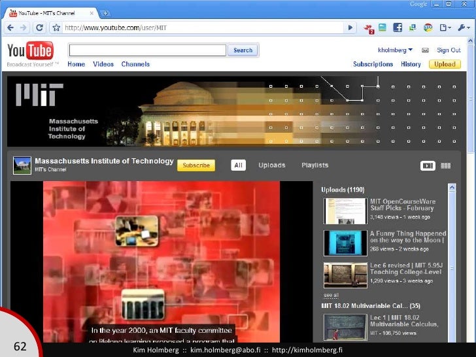Click the teal extension icon in toolbar
476x357 pixels.
(x=382, y=27)
